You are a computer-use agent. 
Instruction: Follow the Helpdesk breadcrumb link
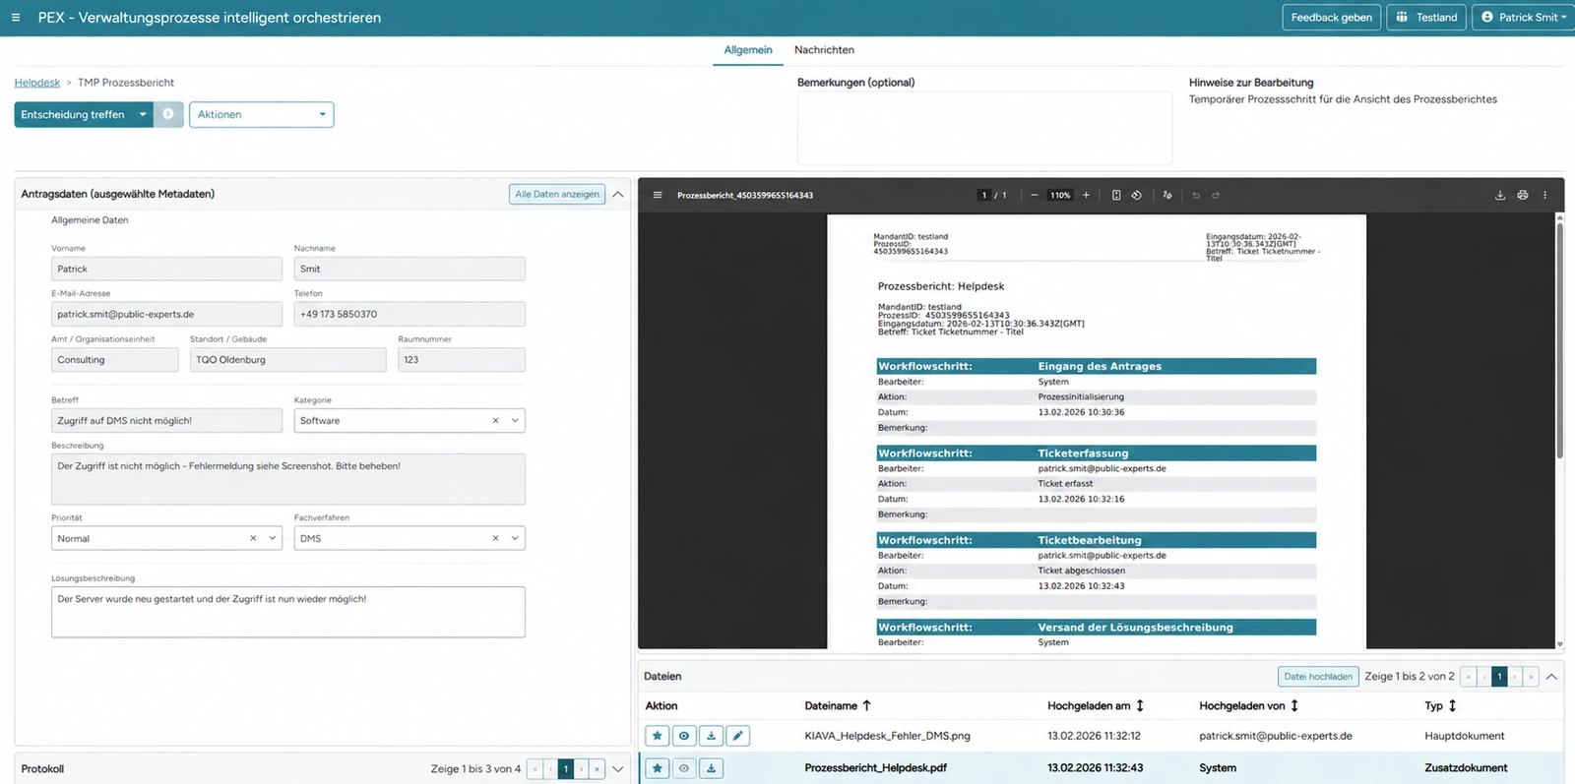point(37,83)
